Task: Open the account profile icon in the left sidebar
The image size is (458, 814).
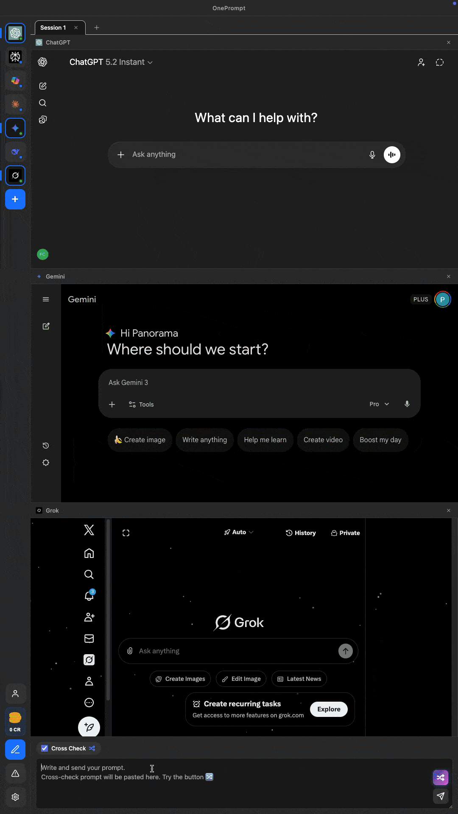Action: click(x=15, y=694)
